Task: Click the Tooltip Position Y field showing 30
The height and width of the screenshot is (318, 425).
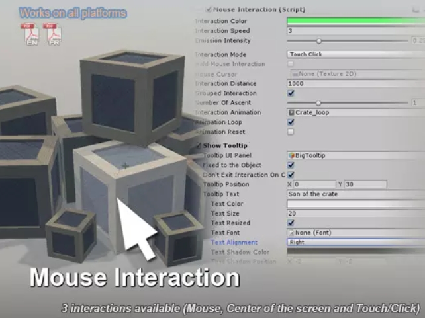Action: pyautogui.click(x=365, y=184)
